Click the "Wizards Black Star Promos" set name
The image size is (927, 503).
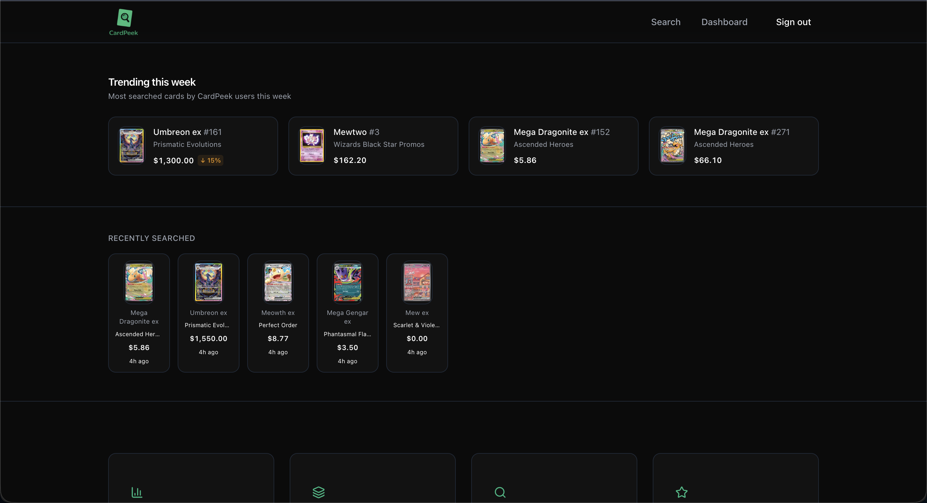379,144
